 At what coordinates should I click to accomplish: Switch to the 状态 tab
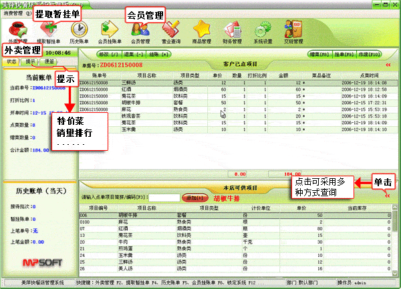click(x=12, y=61)
